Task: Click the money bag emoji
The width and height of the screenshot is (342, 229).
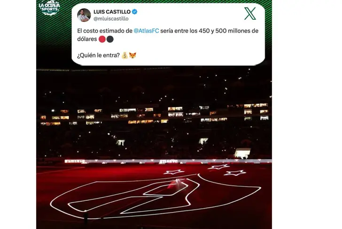Action: click(x=124, y=55)
